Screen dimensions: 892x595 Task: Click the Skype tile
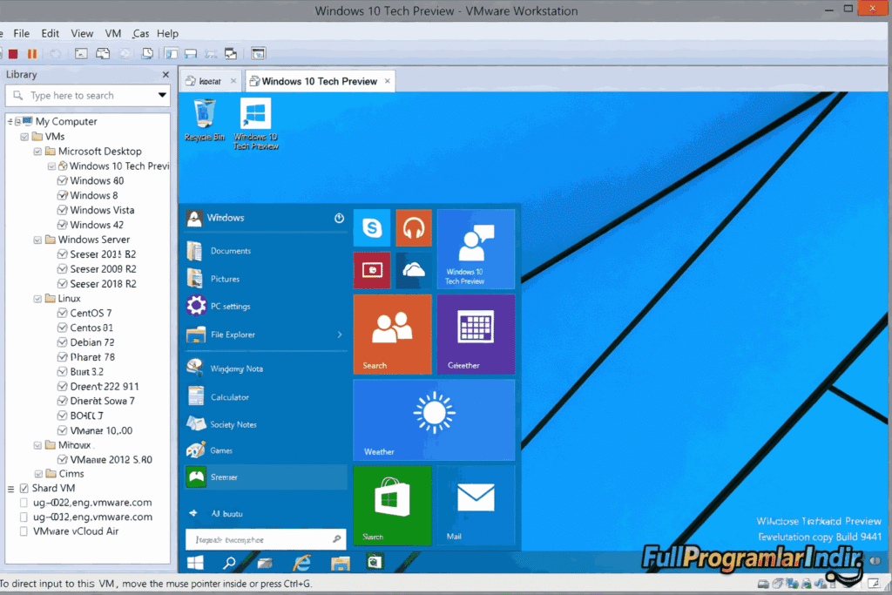[x=371, y=227]
